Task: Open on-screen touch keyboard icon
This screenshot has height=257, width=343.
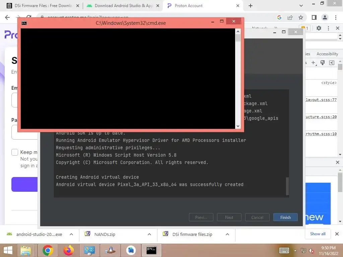Action: (x=284, y=250)
